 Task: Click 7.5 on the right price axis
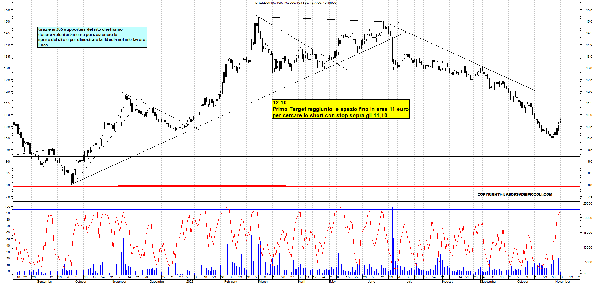pyautogui.click(x=590, y=197)
